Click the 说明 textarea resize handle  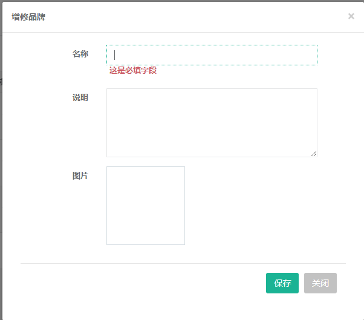(x=314, y=154)
